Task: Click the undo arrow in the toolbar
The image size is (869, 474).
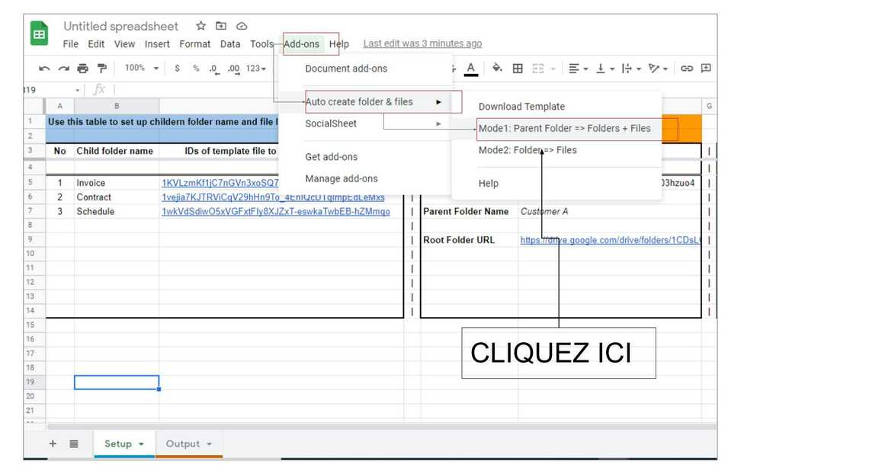Action: 44,69
